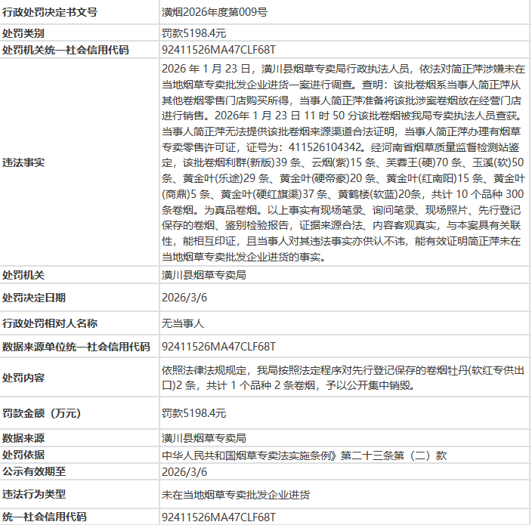
Task: Click the 违法事实 paragraph text
Action: [343, 162]
